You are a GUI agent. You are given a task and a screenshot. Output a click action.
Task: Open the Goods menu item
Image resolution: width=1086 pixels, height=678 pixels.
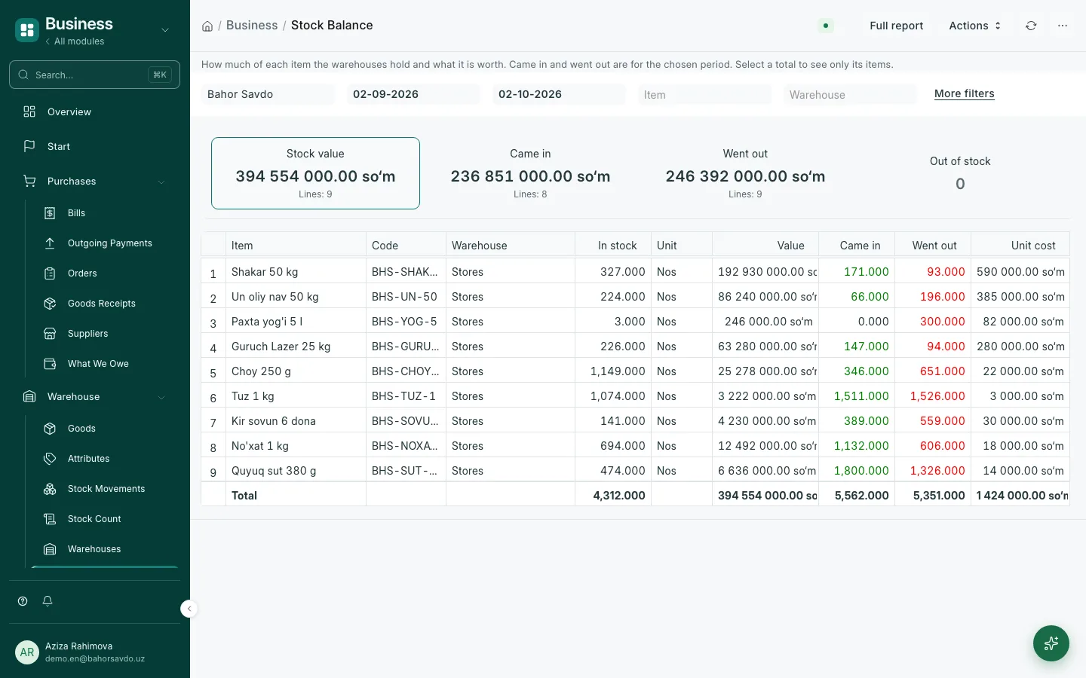coord(104,429)
